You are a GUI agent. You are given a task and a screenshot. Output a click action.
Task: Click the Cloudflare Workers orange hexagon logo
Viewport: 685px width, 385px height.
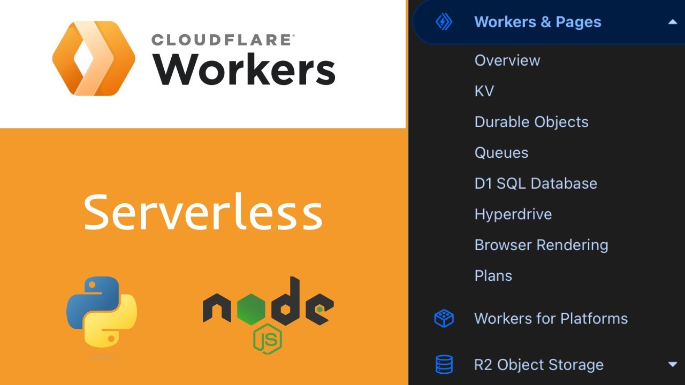(x=94, y=58)
